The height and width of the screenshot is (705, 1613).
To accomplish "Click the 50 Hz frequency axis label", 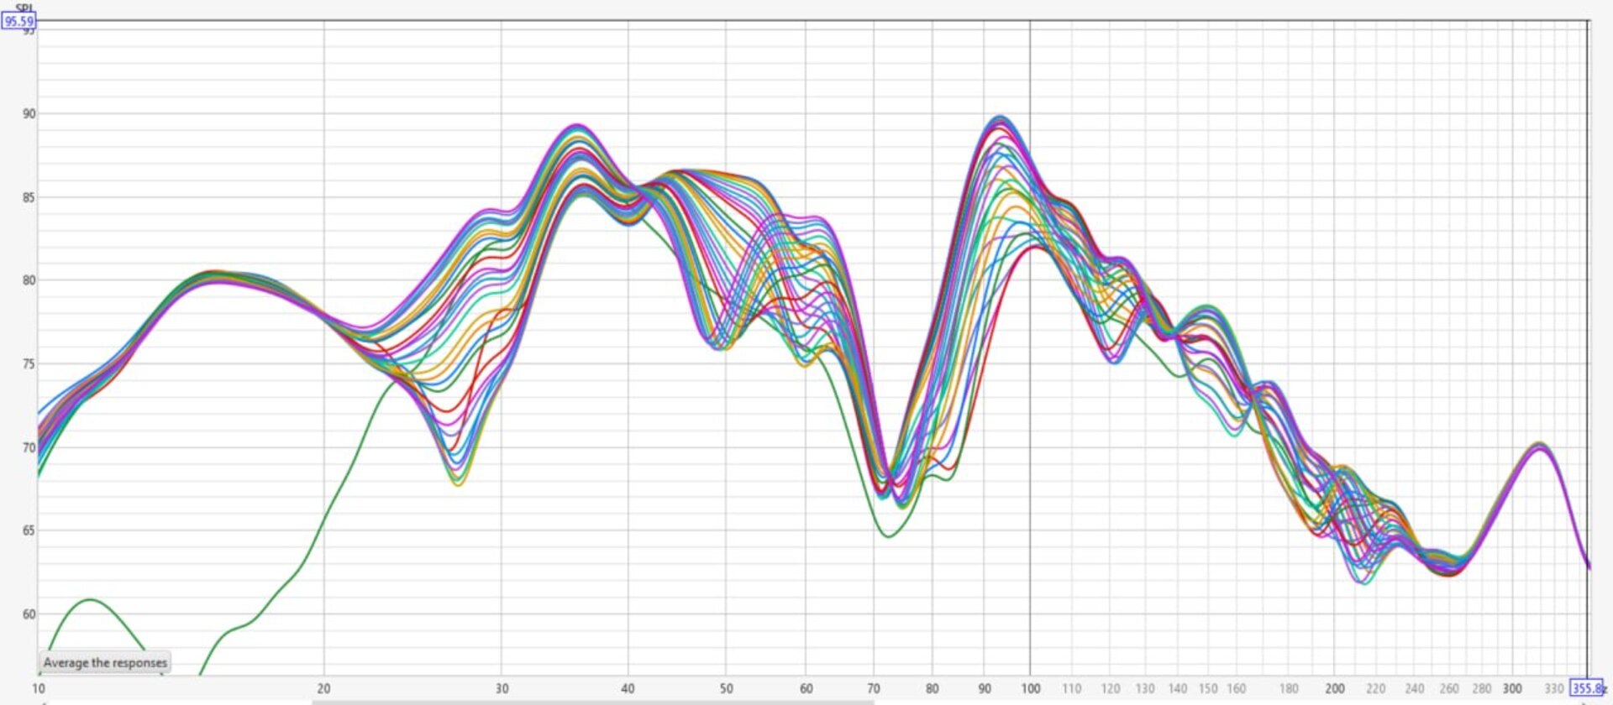I will coord(726,688).
